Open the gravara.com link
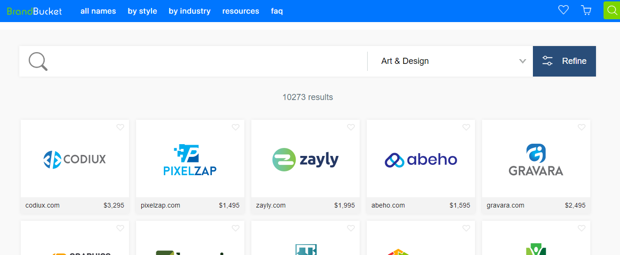The width and height of the screenshot is (620, 255). click(506, 205)
